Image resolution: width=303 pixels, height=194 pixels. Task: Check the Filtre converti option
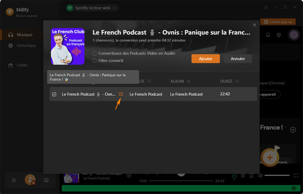(95, 61)
